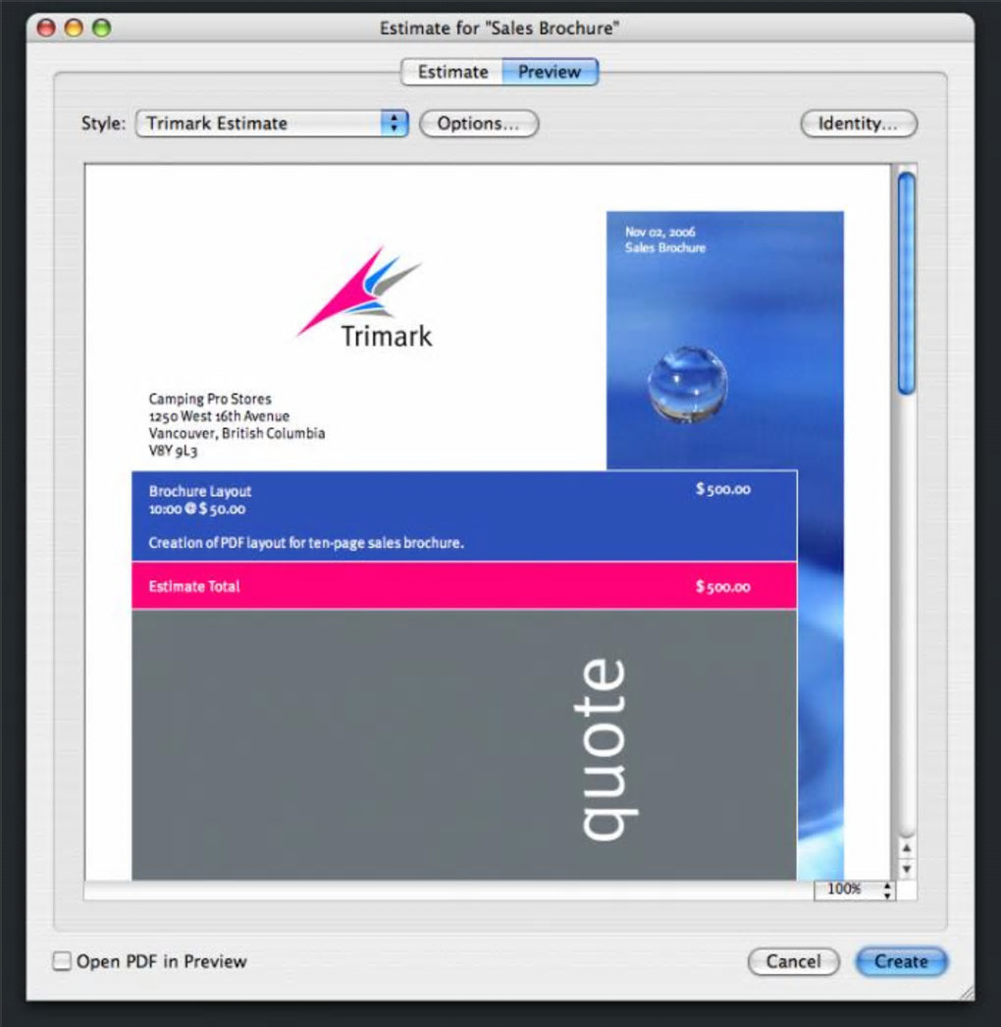Click the Options... button
Screen dimensions: 1001x1027
click(479, 123)
